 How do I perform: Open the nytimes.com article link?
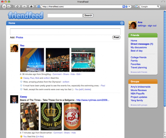93,100
